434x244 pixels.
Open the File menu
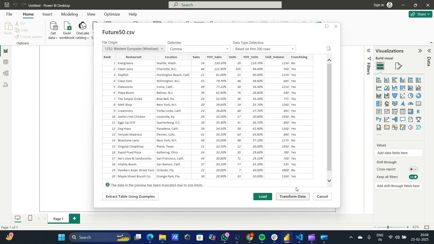[x=9, y=14]
